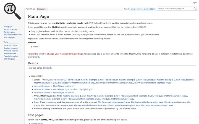
Task: Click the 'Main Page' heading text
Action: point(38,17)
